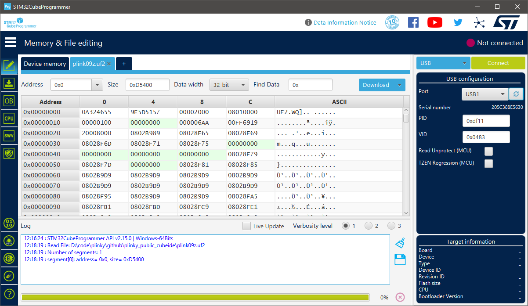Select verbosity level 2
The width and height of the screenshot is (528, 306).
tap(369, 226)
